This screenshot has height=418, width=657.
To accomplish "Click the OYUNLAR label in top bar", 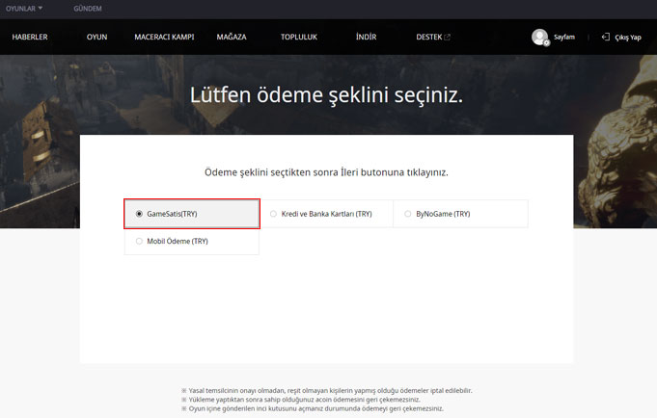I will [19, 8].
